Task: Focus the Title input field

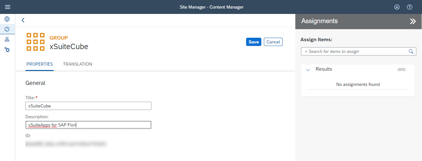Action: tap(88, 106)
